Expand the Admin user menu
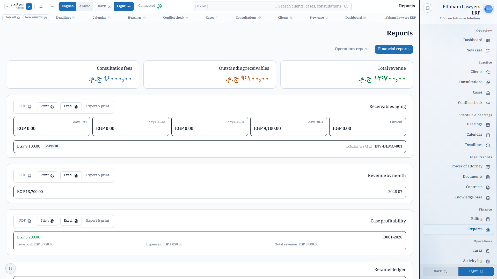The width and height of the screenshot is (497, 279). coord(19,6)
